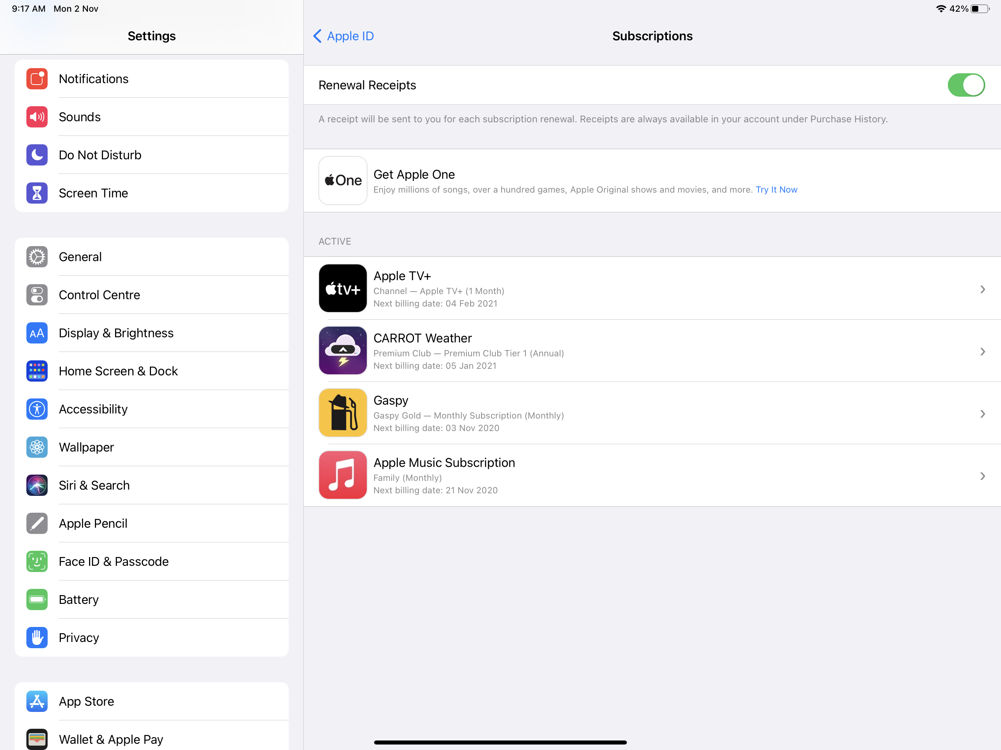Tap the Display & Brightness AA icon
Image resolution: width=1001 pixels, height=750 pixels.
click(37, 333)
